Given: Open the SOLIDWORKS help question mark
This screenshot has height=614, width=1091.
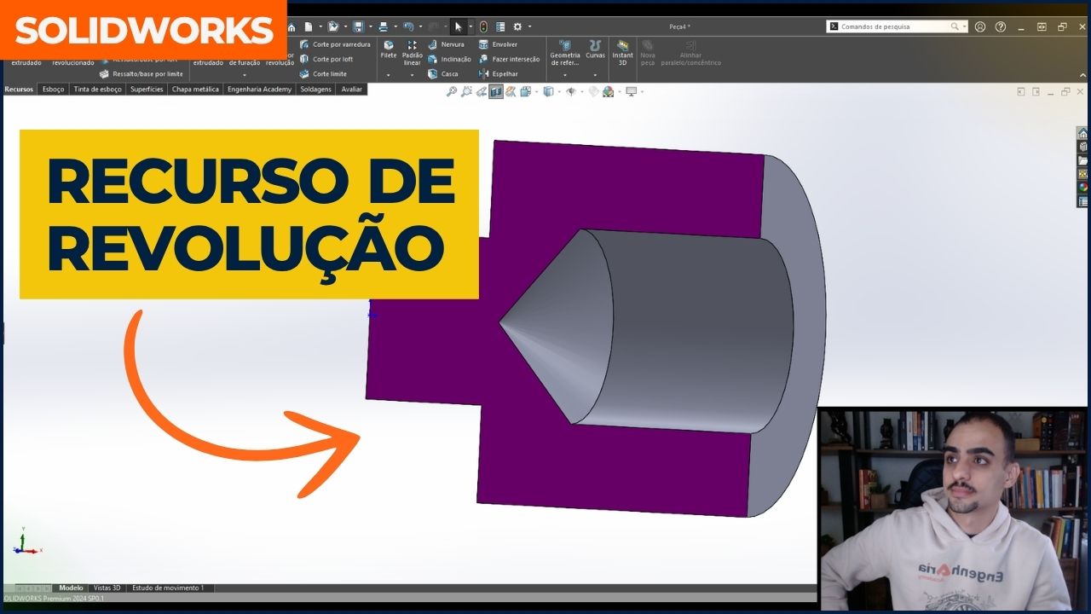Looking at the screenshot, I should (x=1000, y=26).
